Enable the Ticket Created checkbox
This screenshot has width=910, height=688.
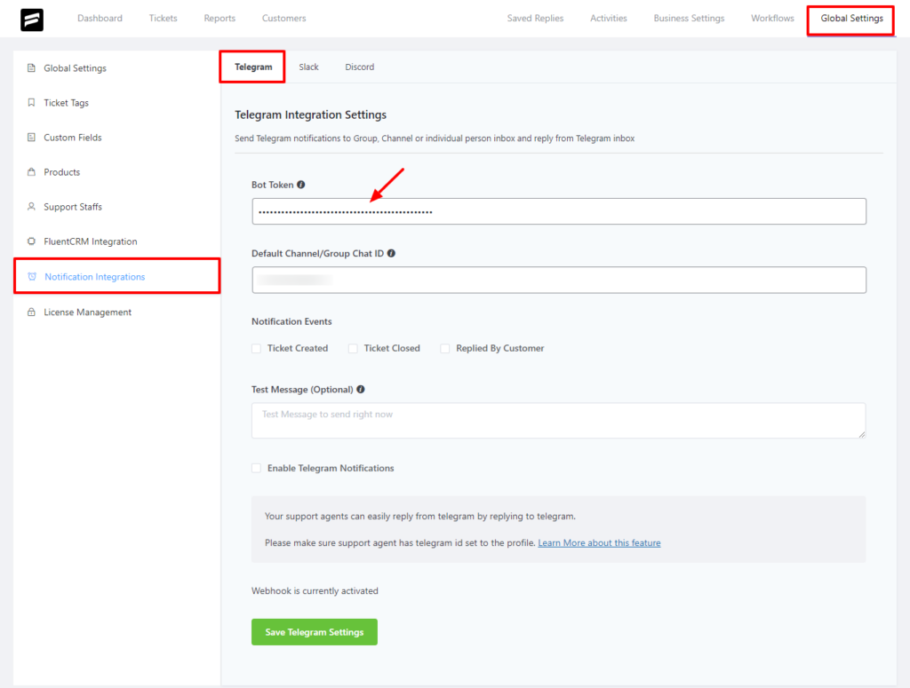coord(257,348)
